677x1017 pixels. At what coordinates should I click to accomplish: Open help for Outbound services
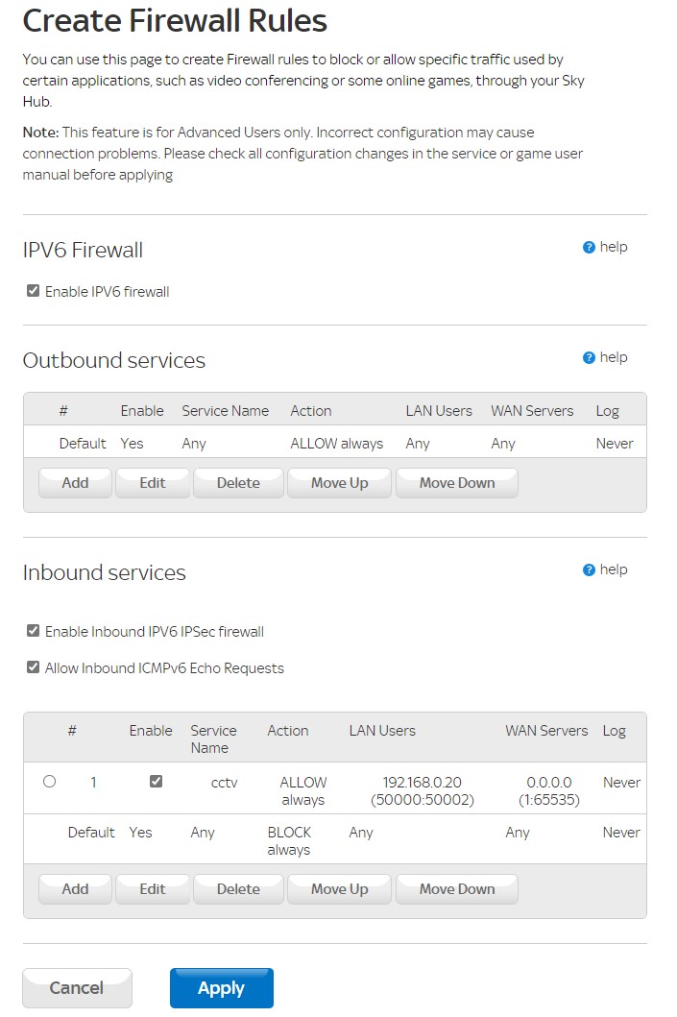590,358
